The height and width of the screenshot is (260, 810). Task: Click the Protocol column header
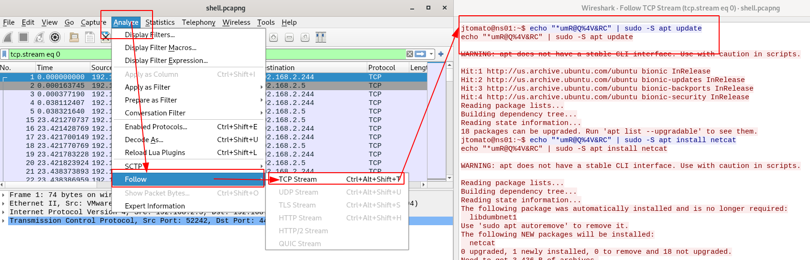387,67
